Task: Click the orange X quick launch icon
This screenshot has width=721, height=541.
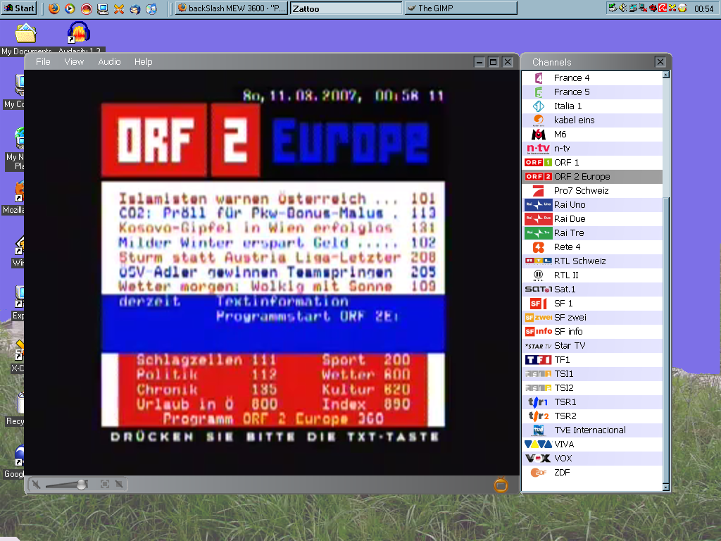Action: click(118, 8)
